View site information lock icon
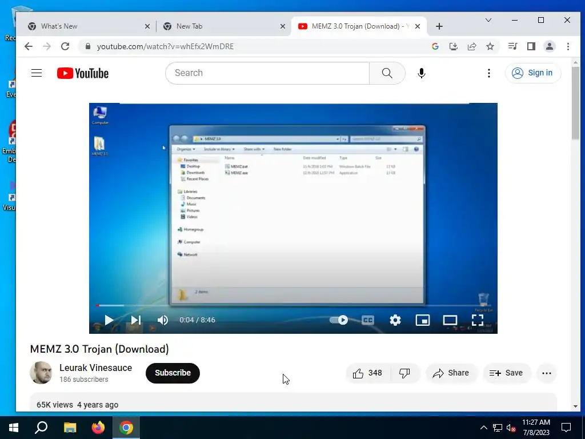The image size is (585, 439). pos(88,46)
